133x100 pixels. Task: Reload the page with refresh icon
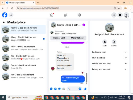tap(12, 8)
